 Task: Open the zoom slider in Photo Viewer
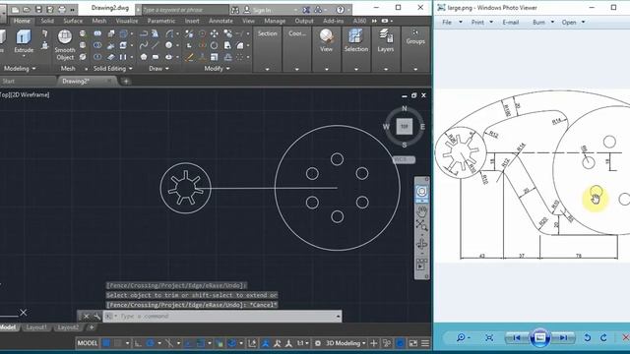tap(464, 338)
